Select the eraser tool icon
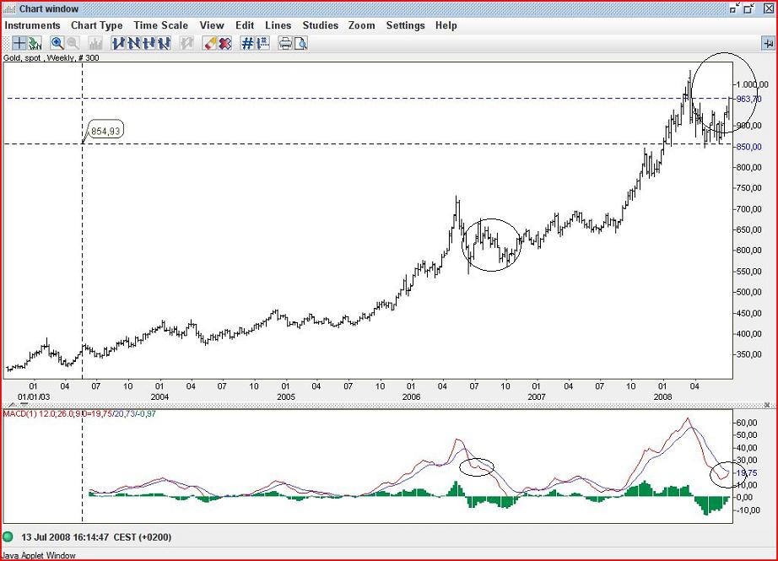Image resolution: width=778 pixels, height=561 pixels. pos(210,44)
